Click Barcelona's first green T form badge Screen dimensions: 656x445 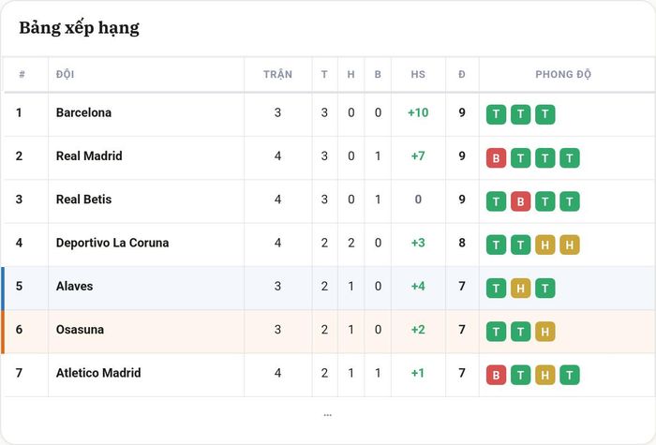pyautogui.click(x=496, y=114)
